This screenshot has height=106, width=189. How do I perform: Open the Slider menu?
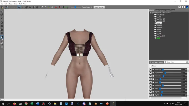click(x=16, y=4)
